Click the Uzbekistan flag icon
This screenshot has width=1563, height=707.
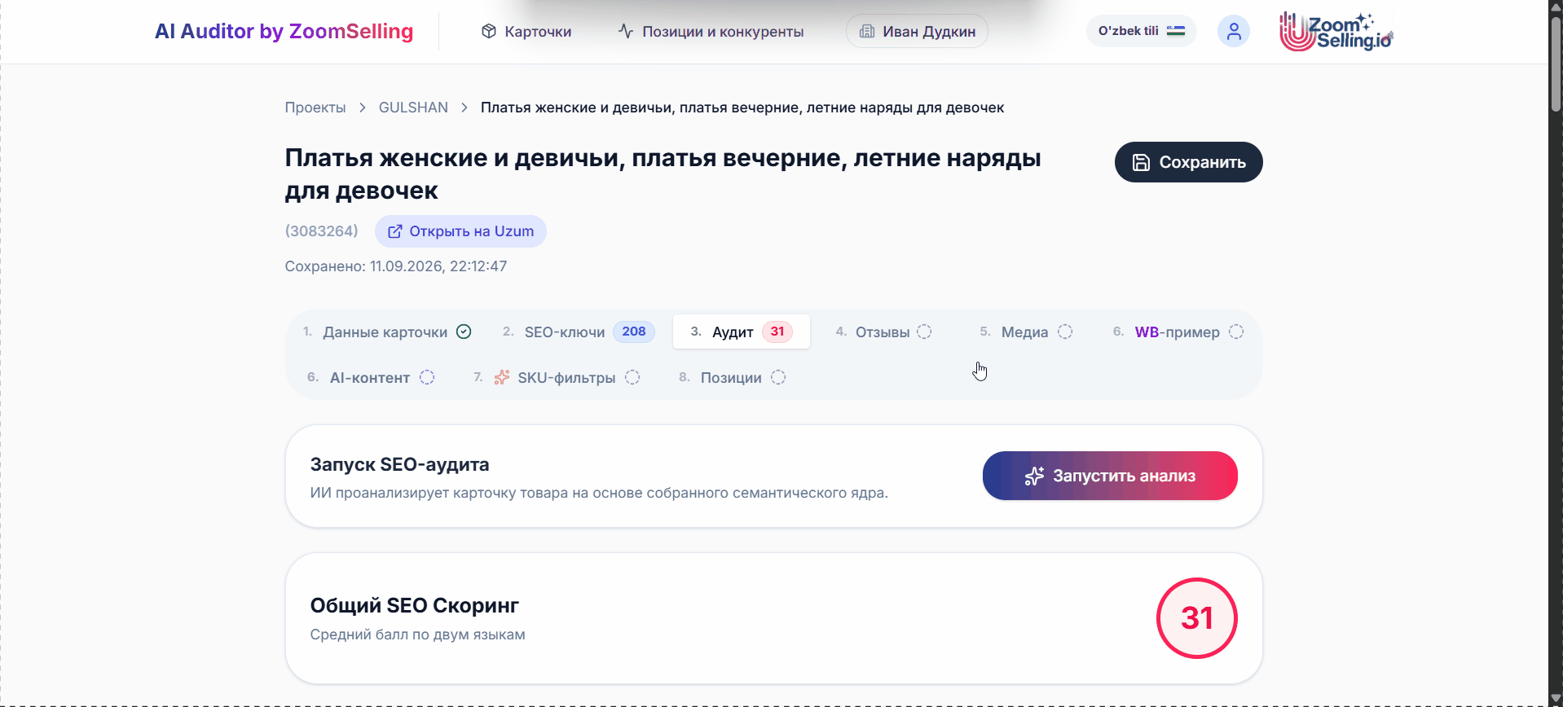pos(1176,31)
